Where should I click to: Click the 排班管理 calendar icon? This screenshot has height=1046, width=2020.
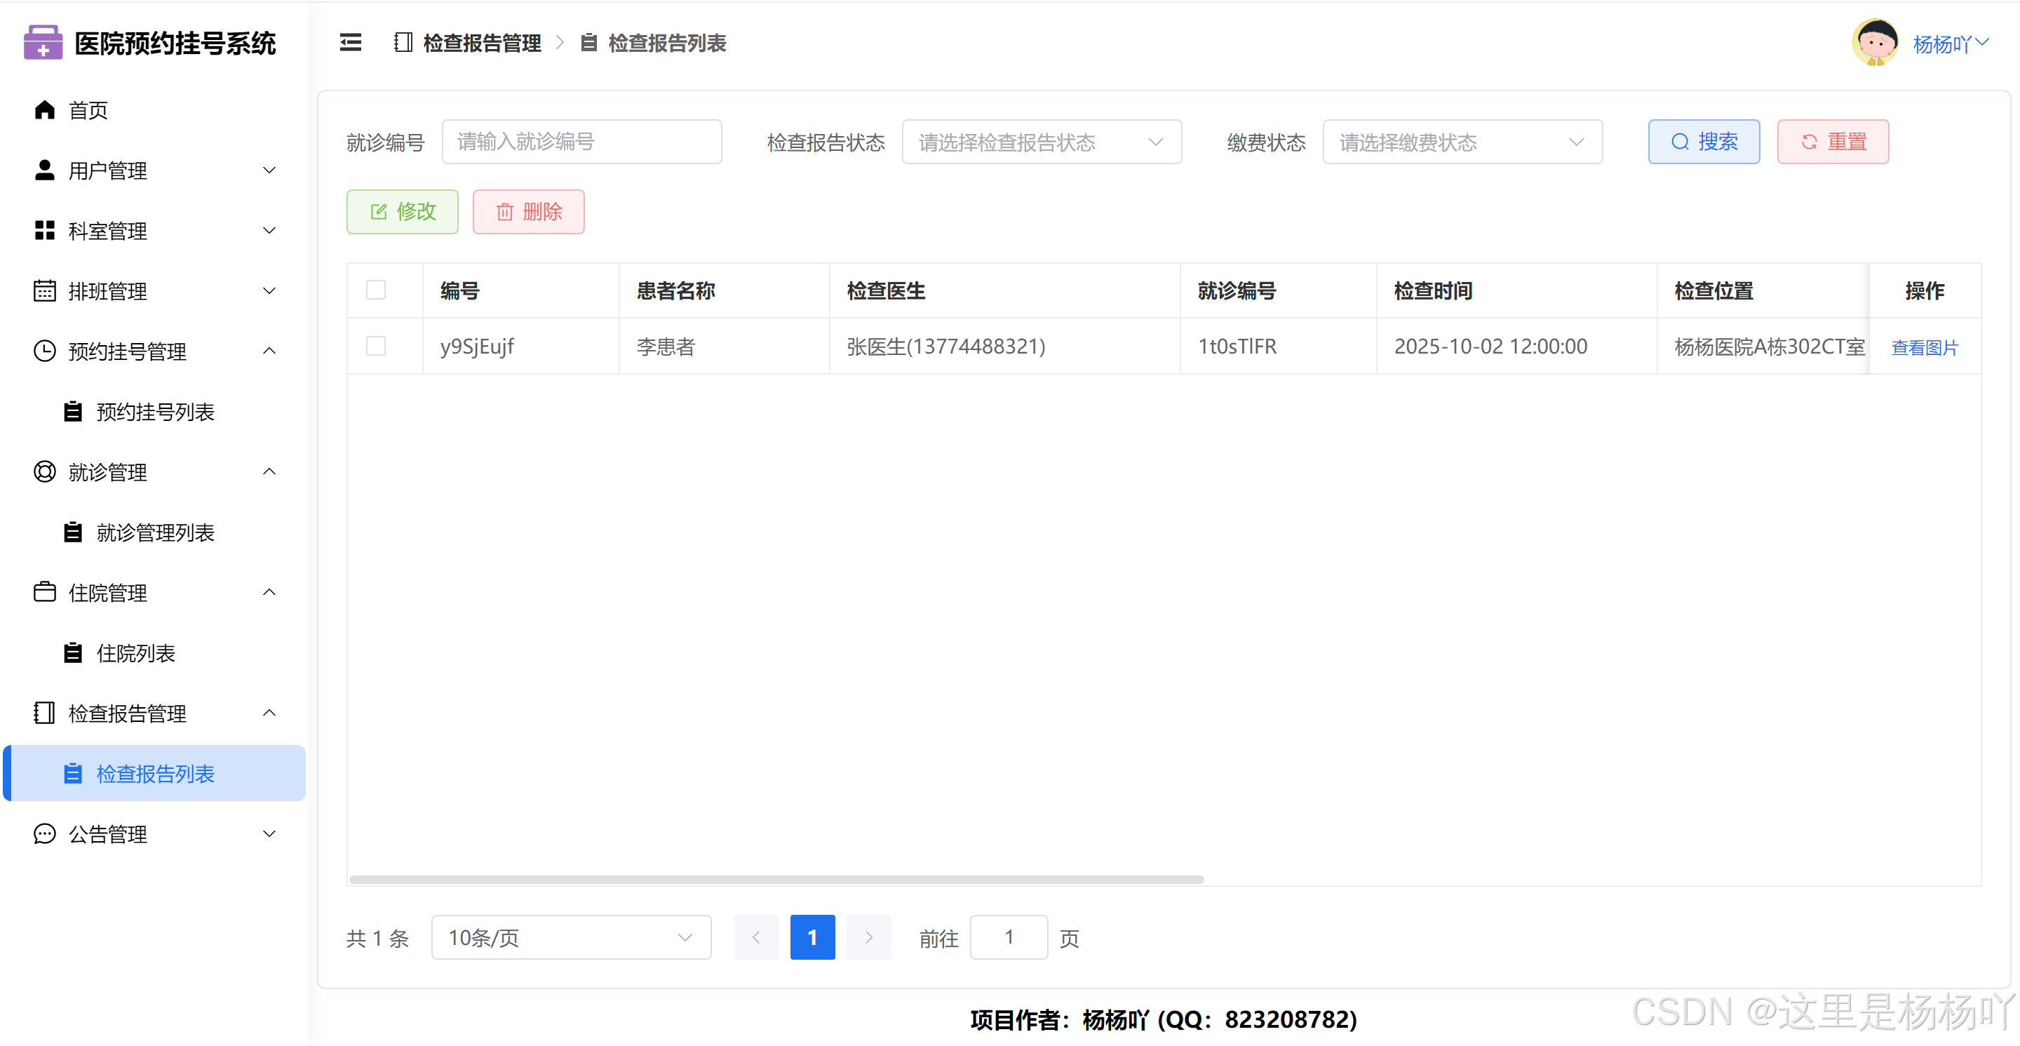tap(45, 291)
